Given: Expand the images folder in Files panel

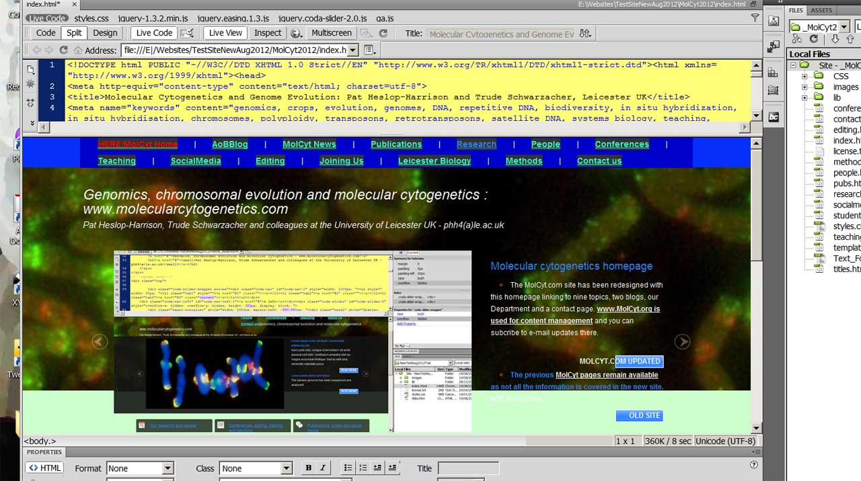Looking at the screenshot, I should tap(804, 87).
